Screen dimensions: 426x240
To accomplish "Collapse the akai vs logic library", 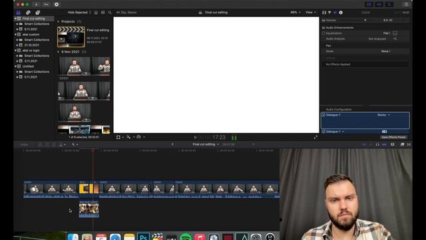I will (15, 51).
